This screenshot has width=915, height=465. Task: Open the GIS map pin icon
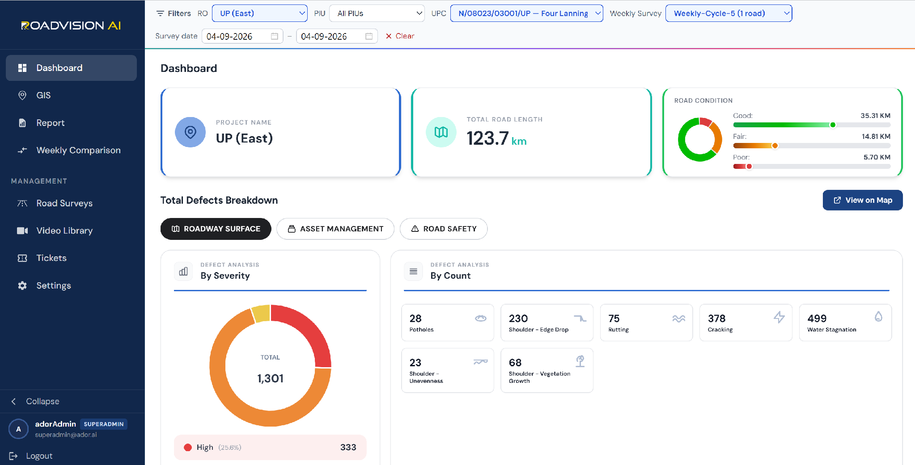pyautogui.click(x=22, y=95)
